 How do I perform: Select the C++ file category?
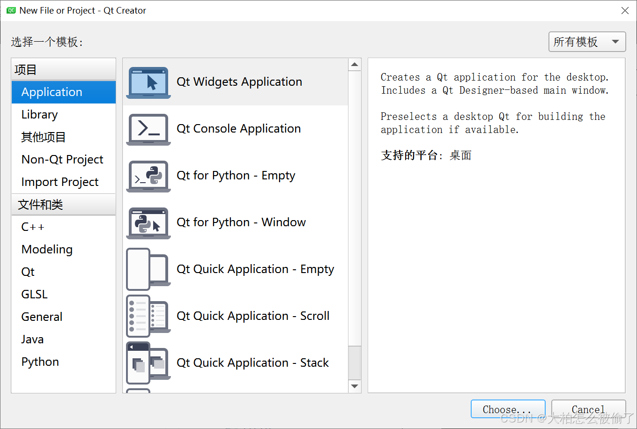click(x=33, y=227)
